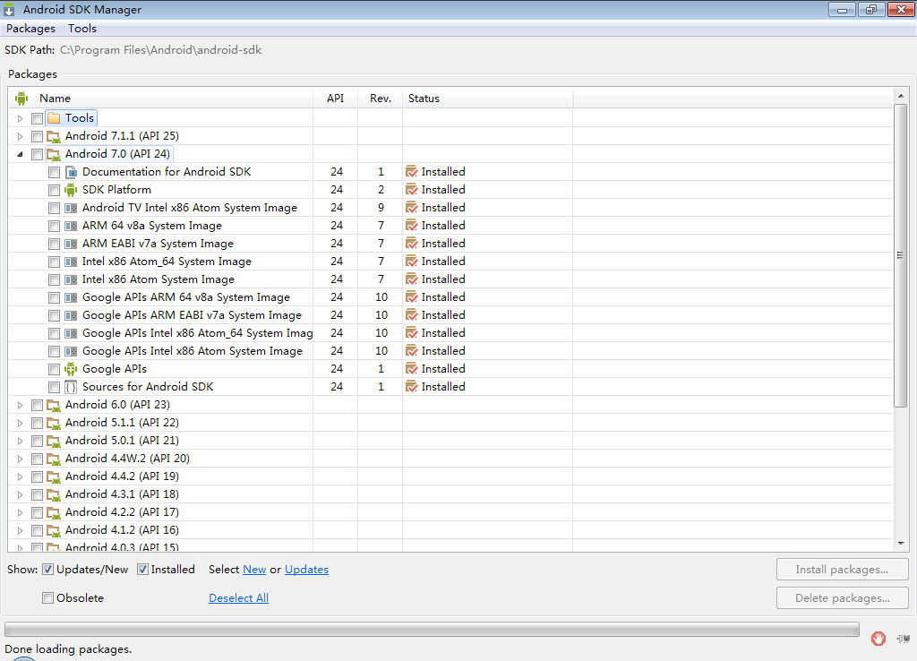
Task: Expand the Android 4.3.1 (API 18) node
Action: [x=20, y=494]
